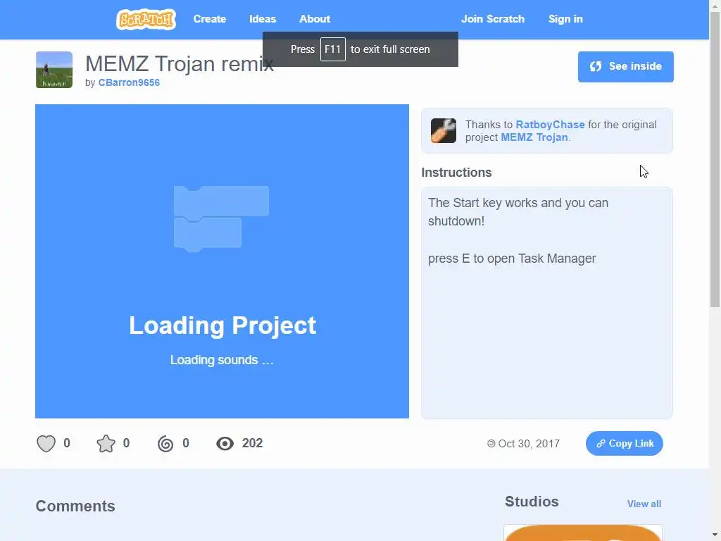Image resolution: width=721 pixels, height=541 pixels.
Task: Click the orange studio thumbnail
Action: click(583, 533)
